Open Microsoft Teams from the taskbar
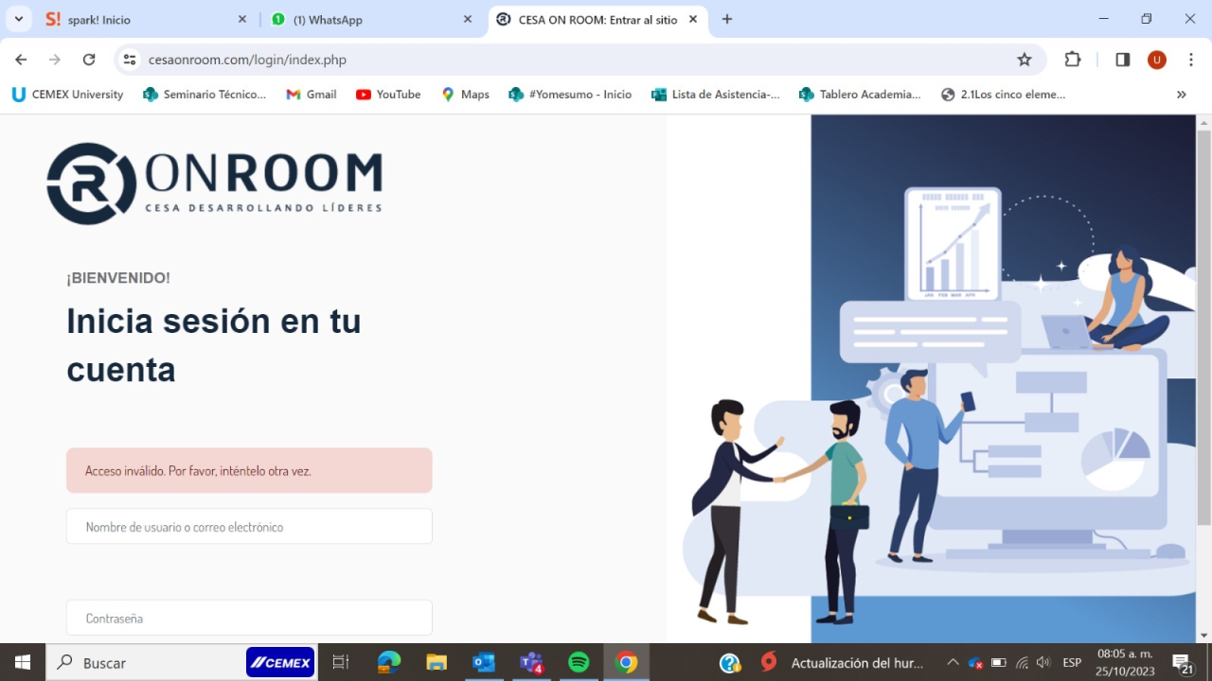Screen dimensions: 1212x681 click(x=531, y=662)
